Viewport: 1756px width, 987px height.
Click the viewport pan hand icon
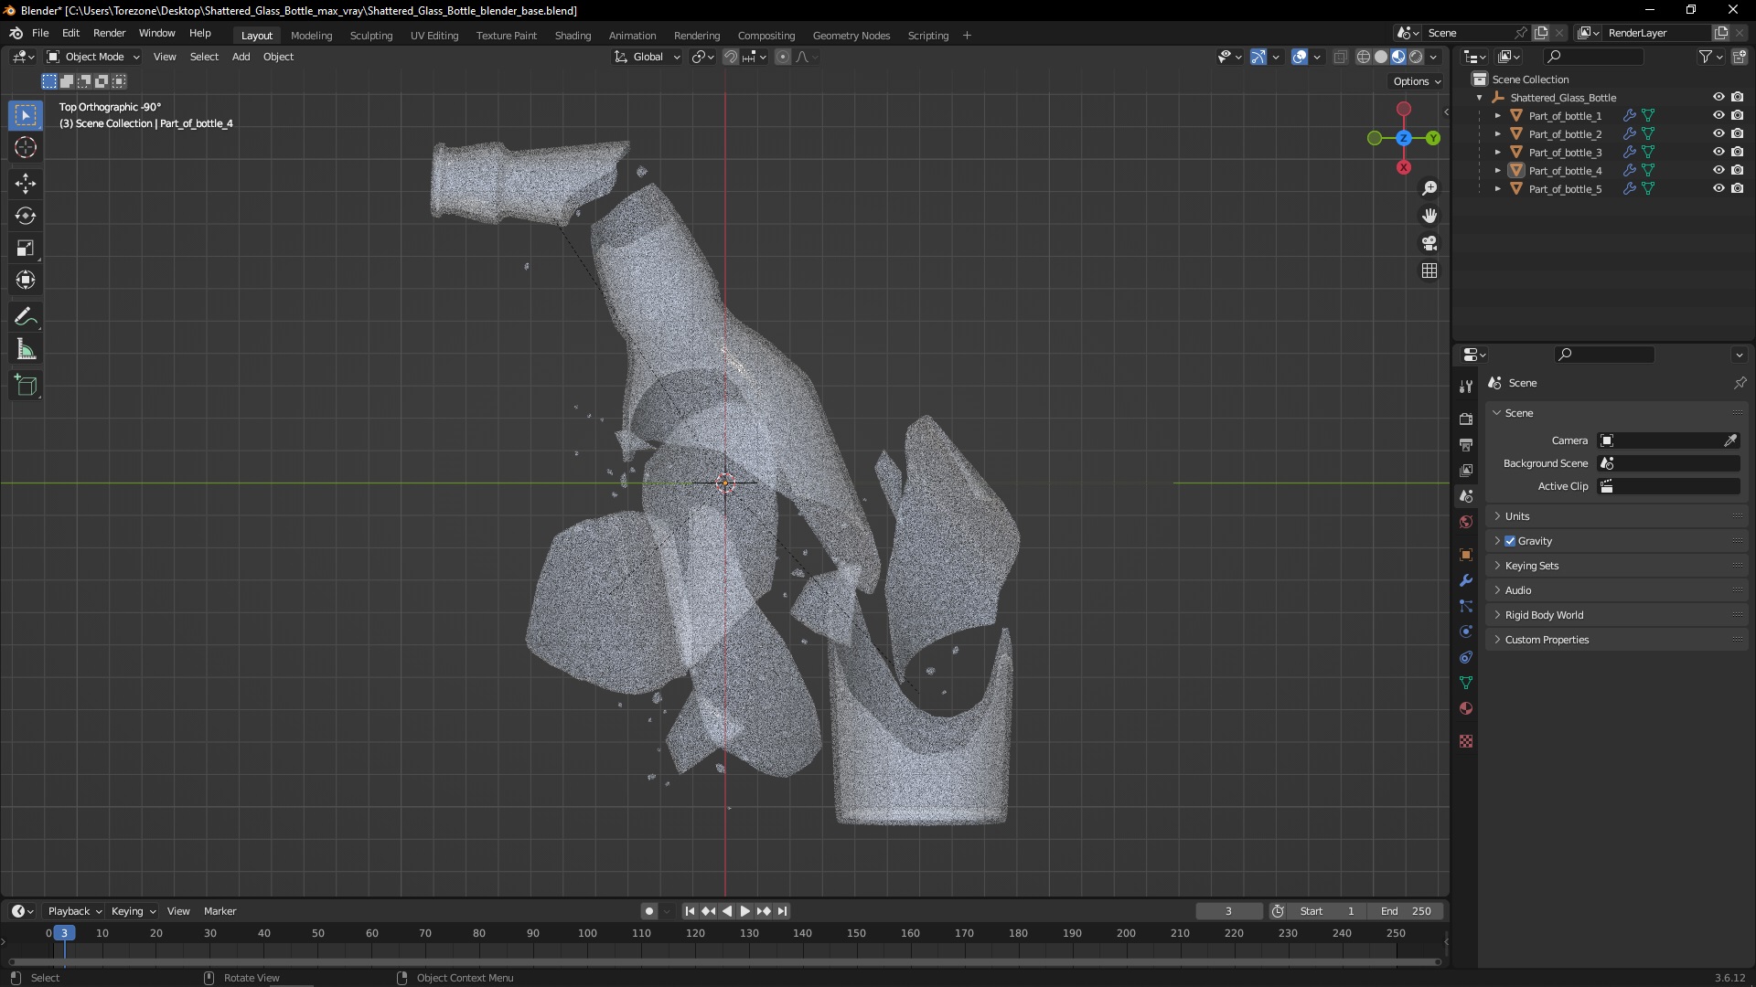tap(1429, 216)
